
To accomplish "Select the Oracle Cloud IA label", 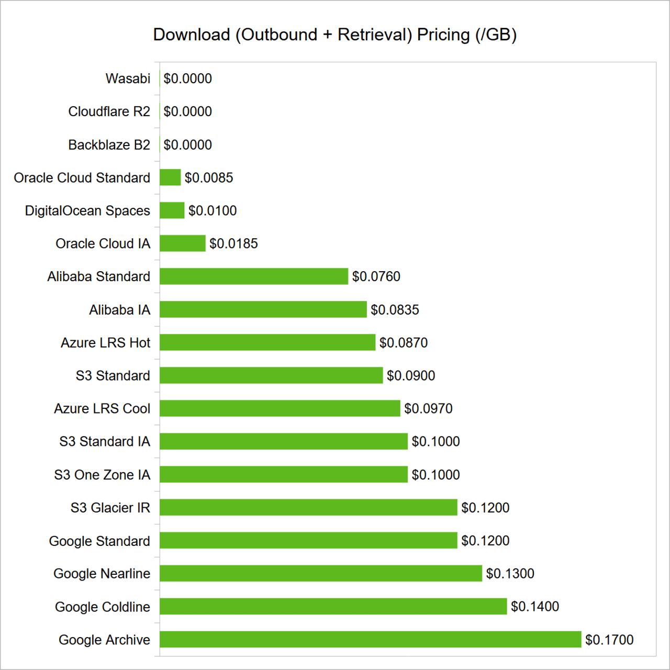I will pyautogui.click(x=103, y=243).
